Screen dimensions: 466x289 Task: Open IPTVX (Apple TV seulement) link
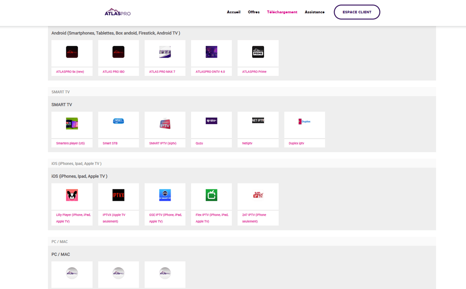pyautogui.click(x=114, y=218)
